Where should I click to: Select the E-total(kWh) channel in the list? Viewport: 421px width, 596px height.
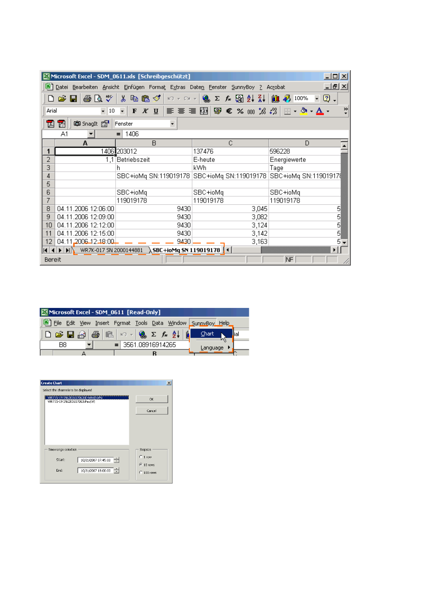click(87, 397)
